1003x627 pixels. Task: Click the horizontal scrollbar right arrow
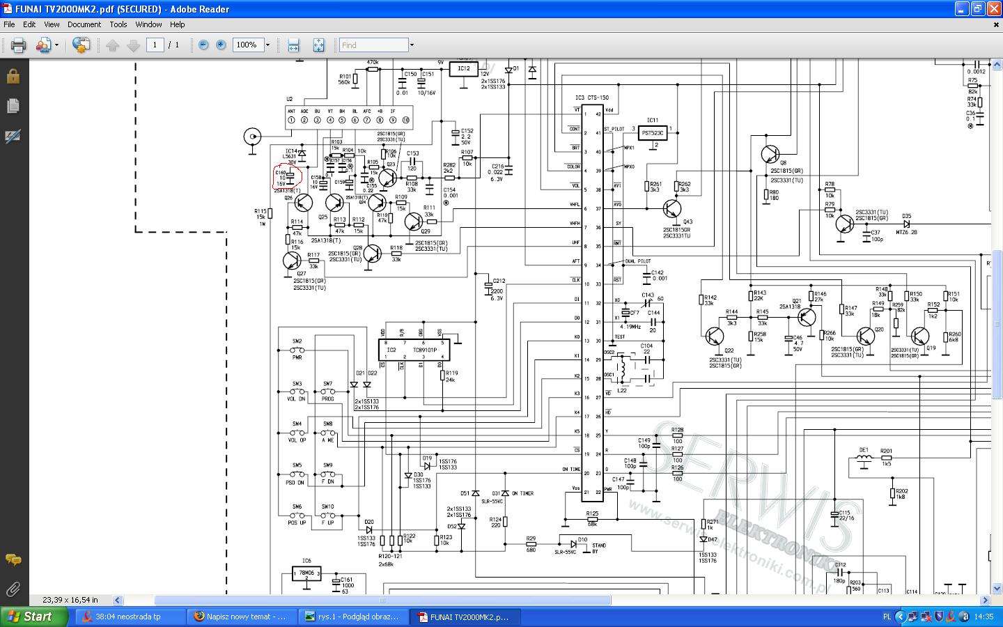click(985, 600)
